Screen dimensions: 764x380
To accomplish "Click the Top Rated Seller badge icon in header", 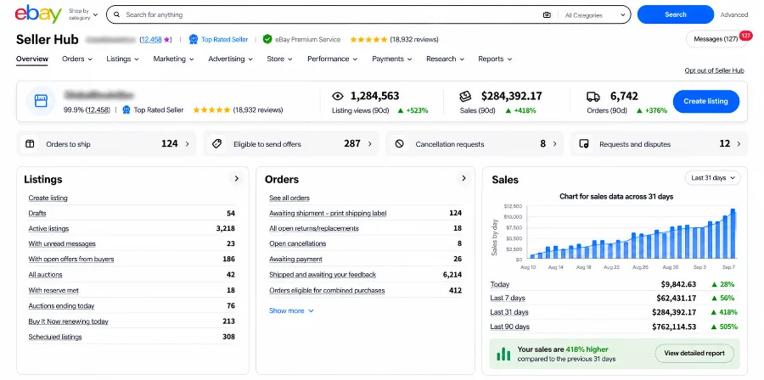I will (194, 39).
